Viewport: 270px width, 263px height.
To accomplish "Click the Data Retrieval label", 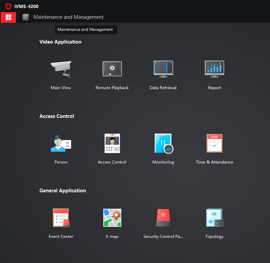I will coord(163,88).
